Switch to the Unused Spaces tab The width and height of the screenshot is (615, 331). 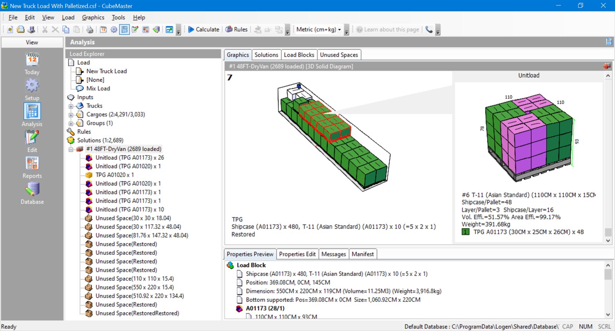point(339,55)
